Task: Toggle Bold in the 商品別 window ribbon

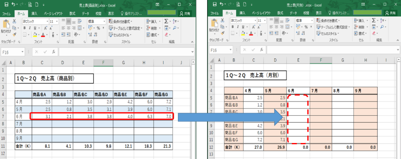Action: tap(23, 28)
